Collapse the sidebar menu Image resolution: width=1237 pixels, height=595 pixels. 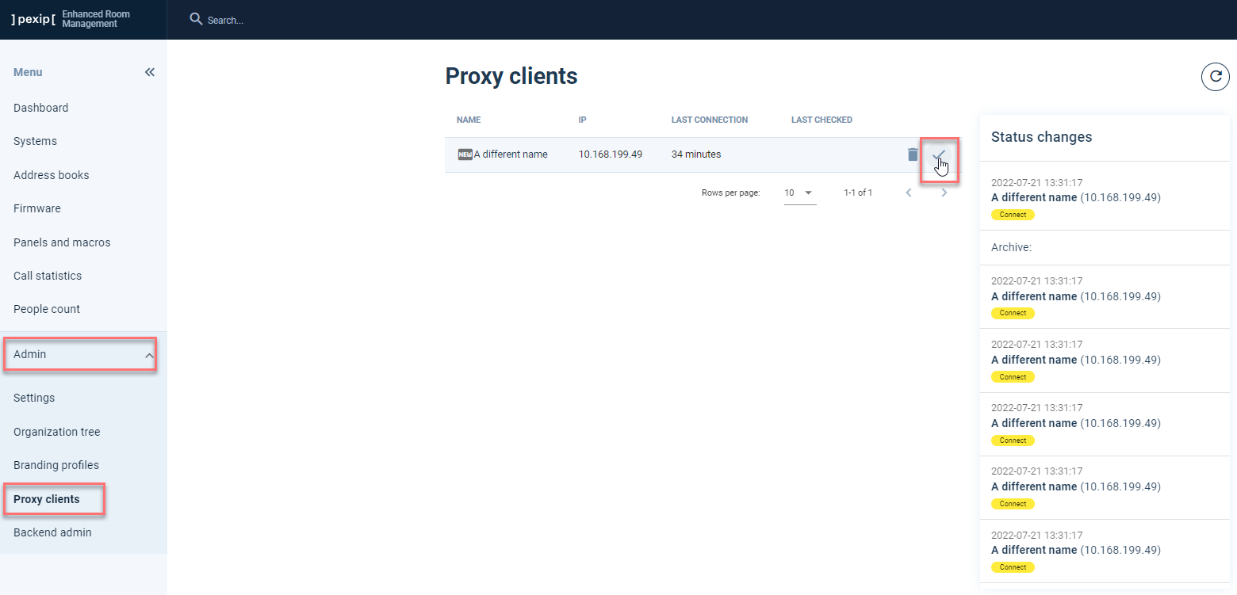coord(149,71)
